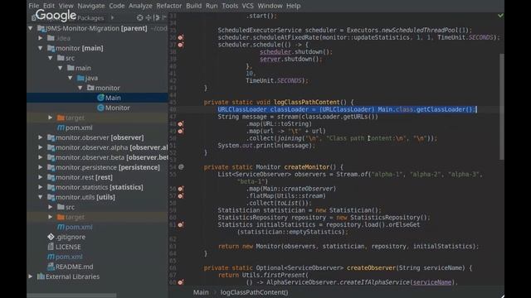Click lambda gutter icon on line 56

(x=181, y=189)
